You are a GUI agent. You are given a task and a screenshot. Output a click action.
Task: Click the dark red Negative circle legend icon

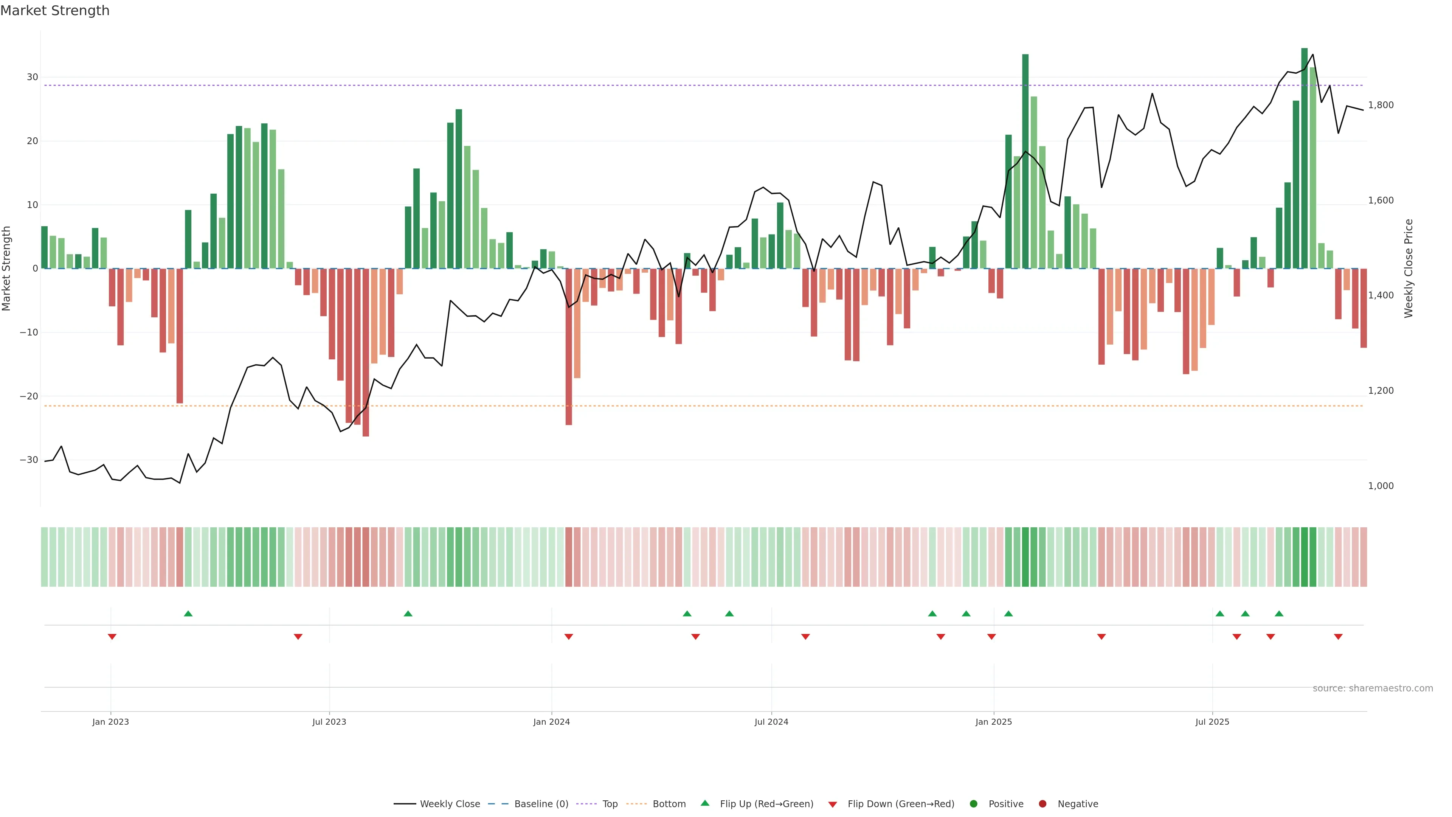click(1042, 803)
